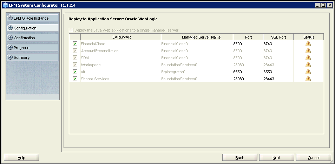Click the Back button

(239, 158)
